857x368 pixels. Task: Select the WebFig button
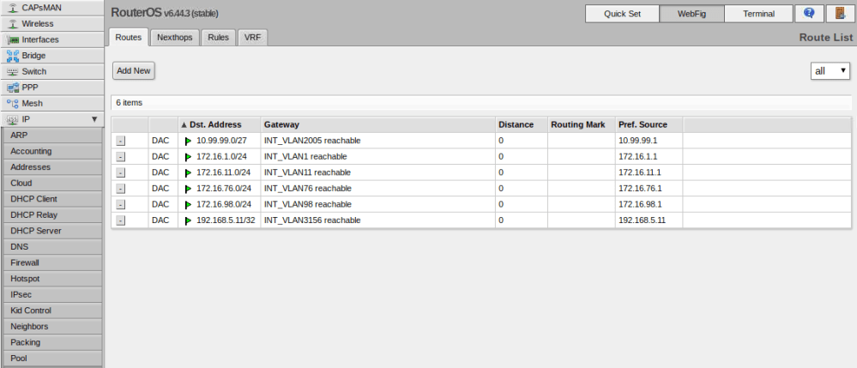pos(692,14)
